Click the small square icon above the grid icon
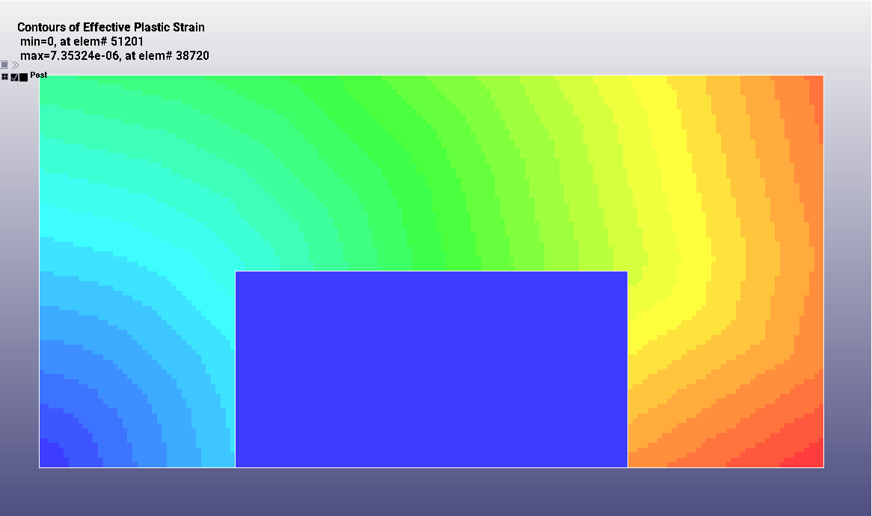872x516 pixels. 4,65
